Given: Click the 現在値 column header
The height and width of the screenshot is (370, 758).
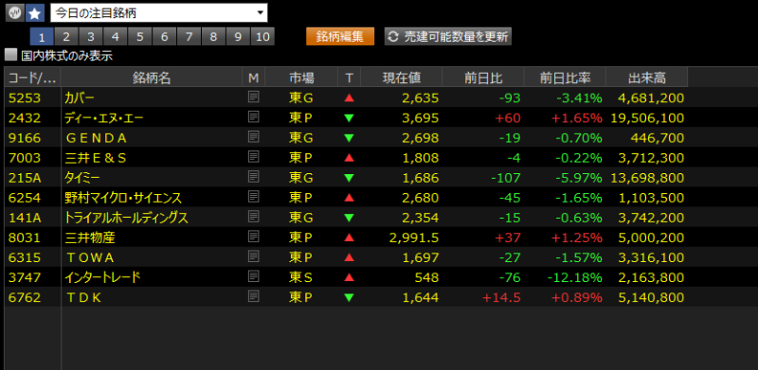Looking at the screenshot, I should [401, 78].
